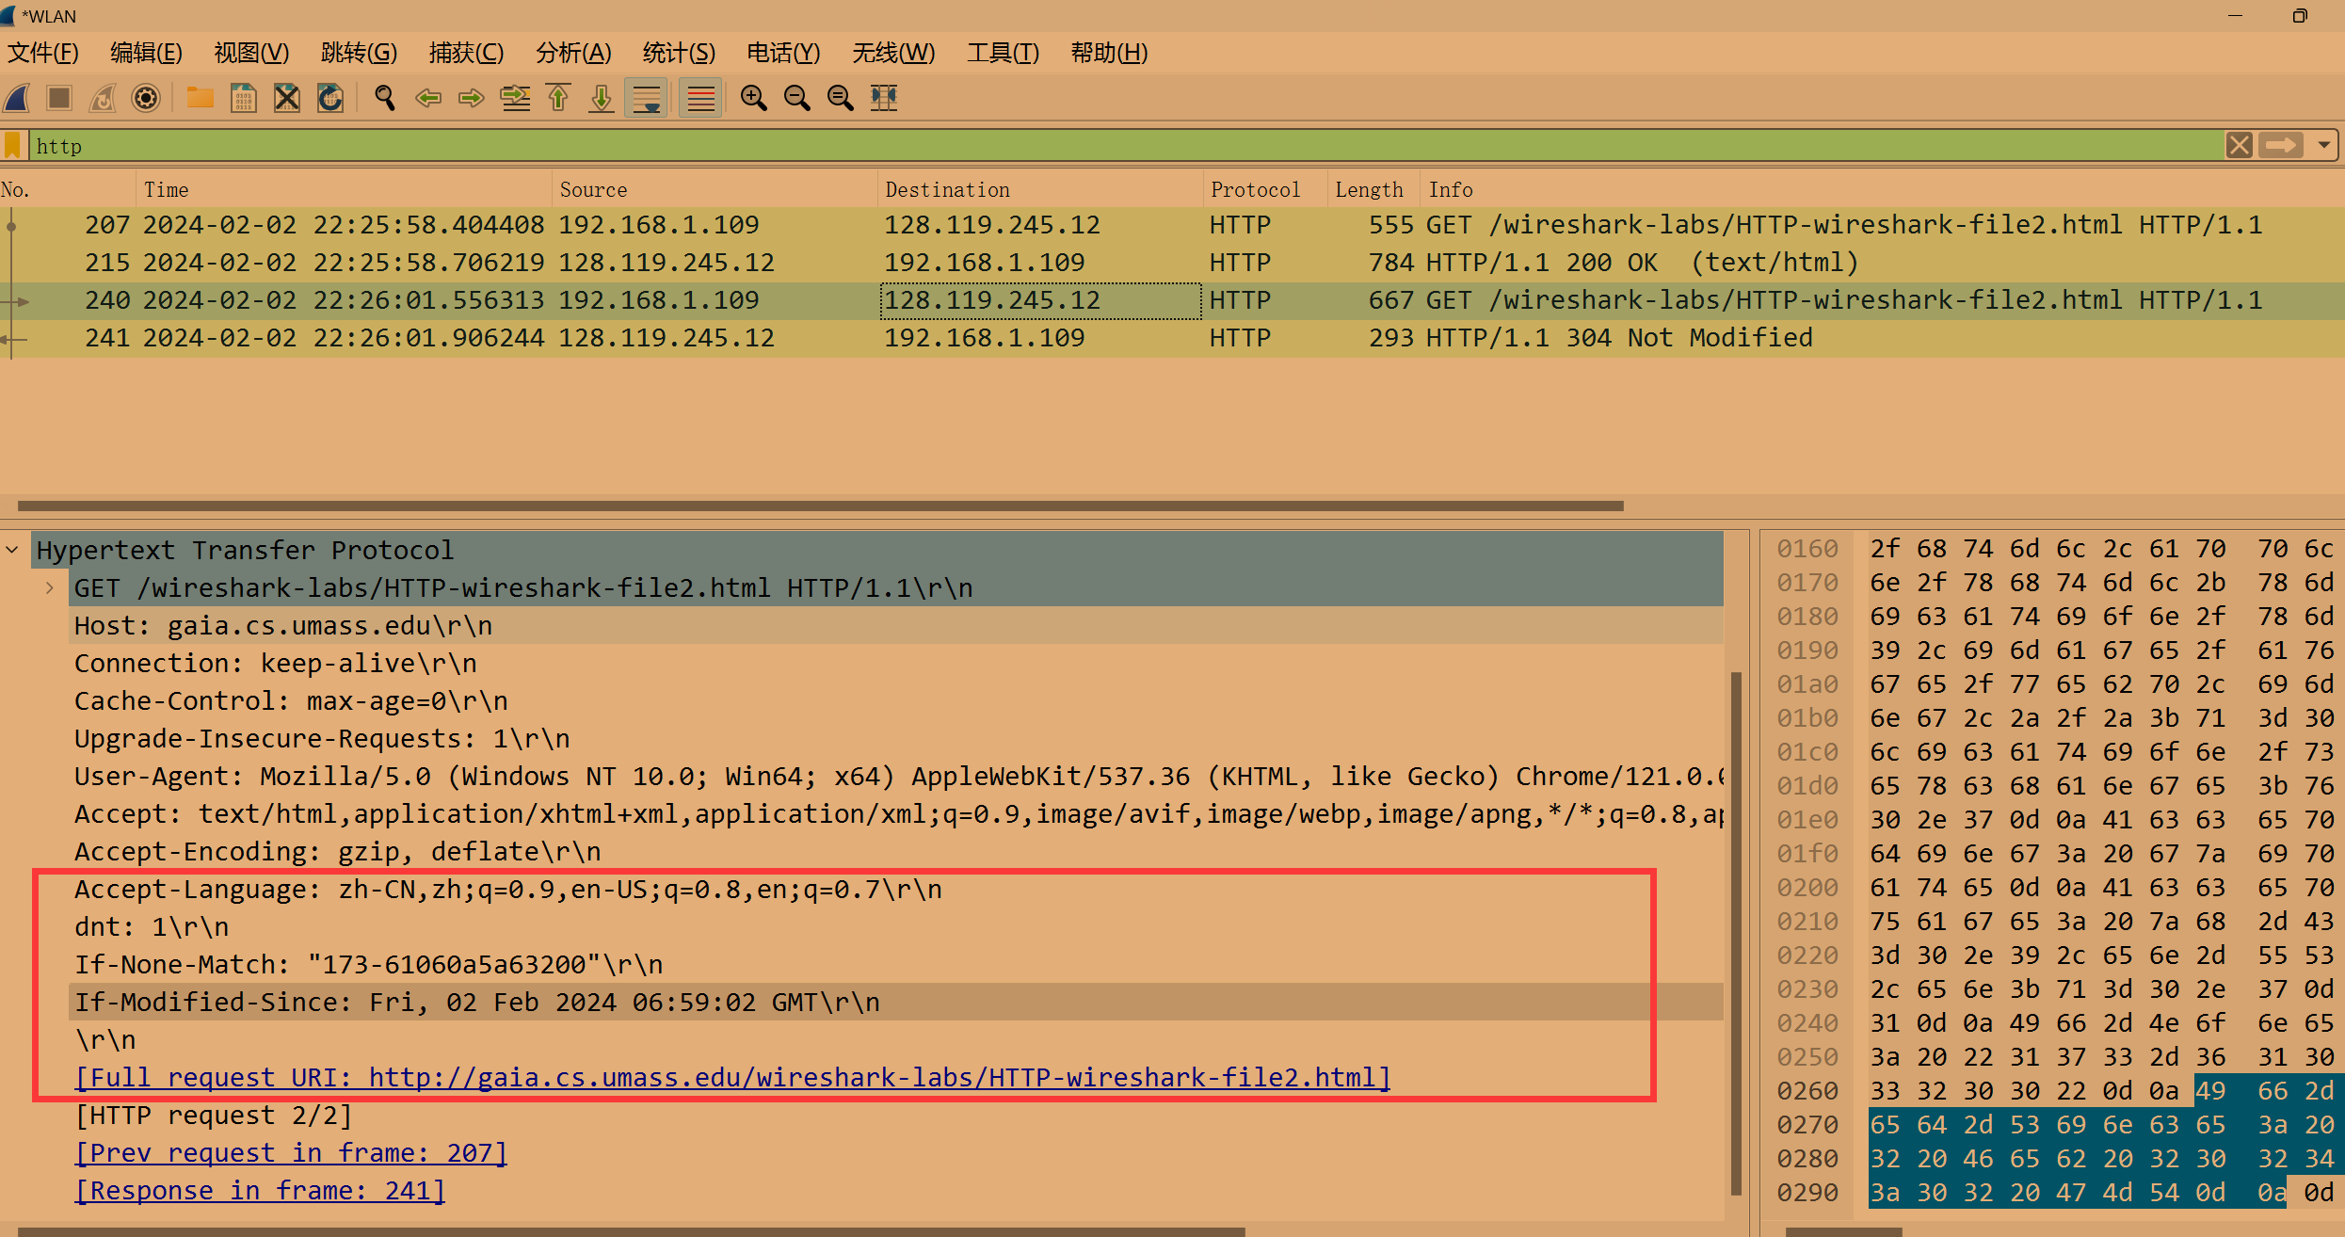Open the 捕获(C) menu
2345x1237 pixels.
tap(466, 53)
